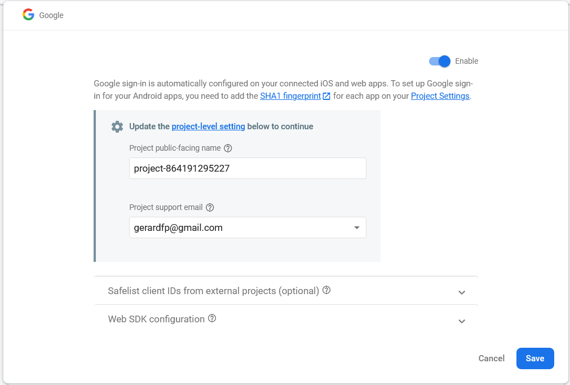Click the gear settings icon
This screenshot has height=385, width=570.
pos(117,126)
